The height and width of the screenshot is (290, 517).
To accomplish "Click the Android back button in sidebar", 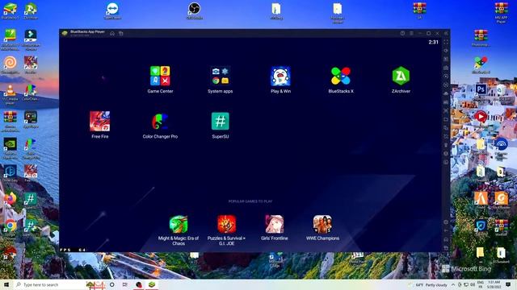I will pos(446,230).
